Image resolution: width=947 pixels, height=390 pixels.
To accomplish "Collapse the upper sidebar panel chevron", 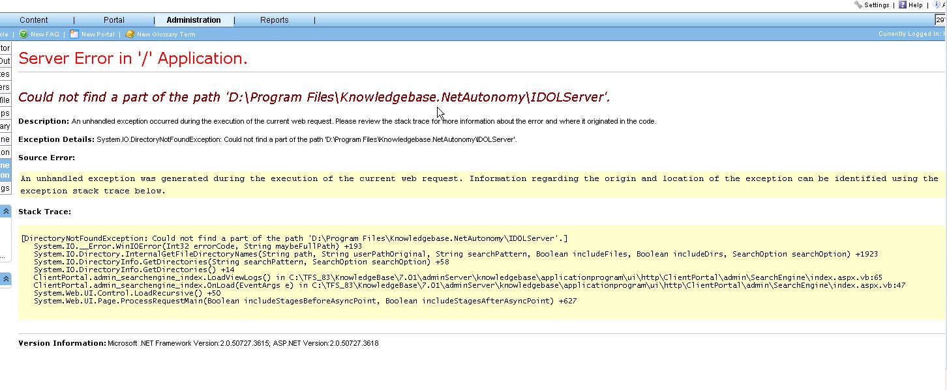I will (6, 212).
